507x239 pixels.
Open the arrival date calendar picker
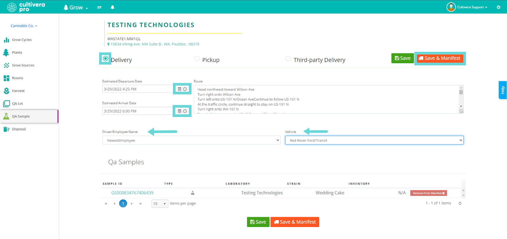180,111
